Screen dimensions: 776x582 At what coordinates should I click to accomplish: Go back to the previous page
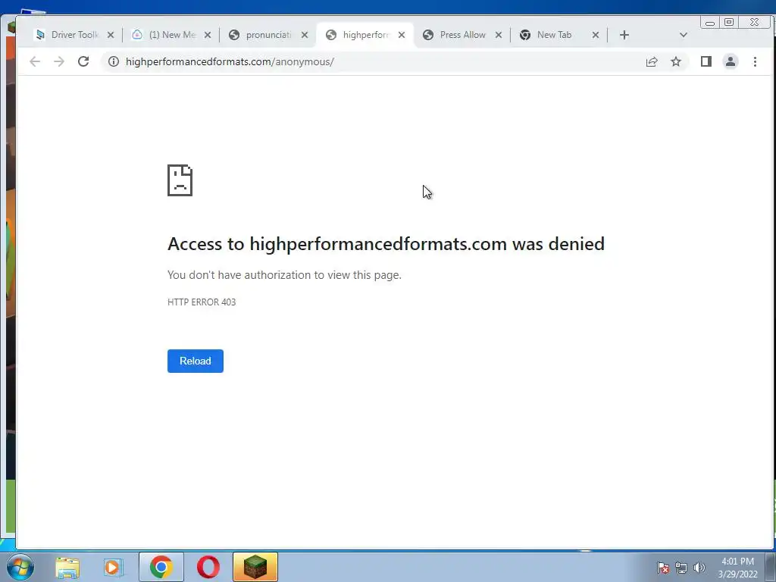35,61
